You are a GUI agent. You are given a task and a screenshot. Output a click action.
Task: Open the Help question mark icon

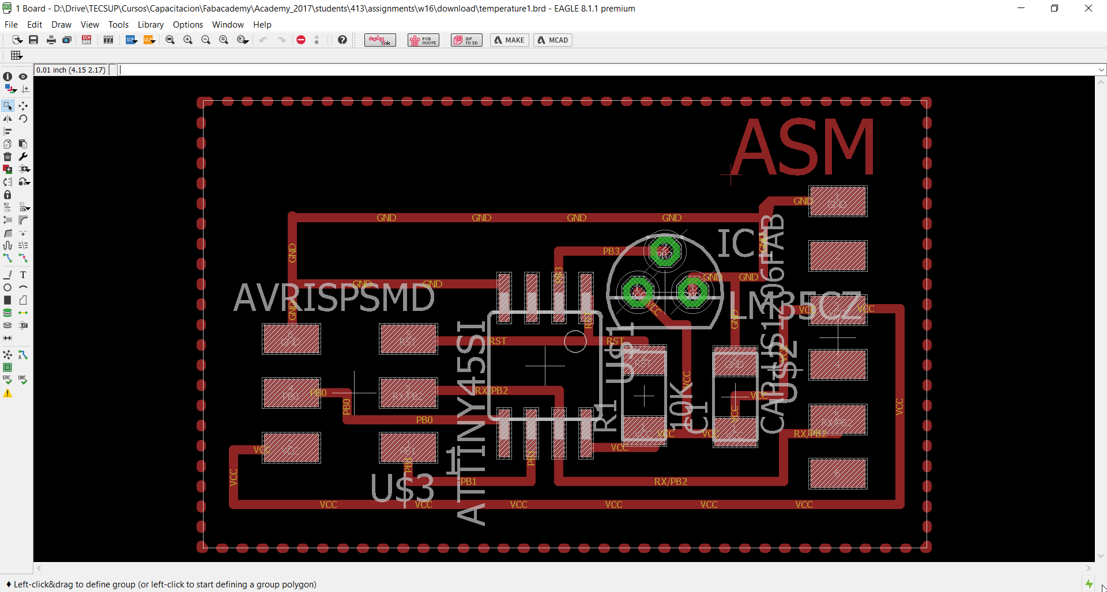[342, 40]
